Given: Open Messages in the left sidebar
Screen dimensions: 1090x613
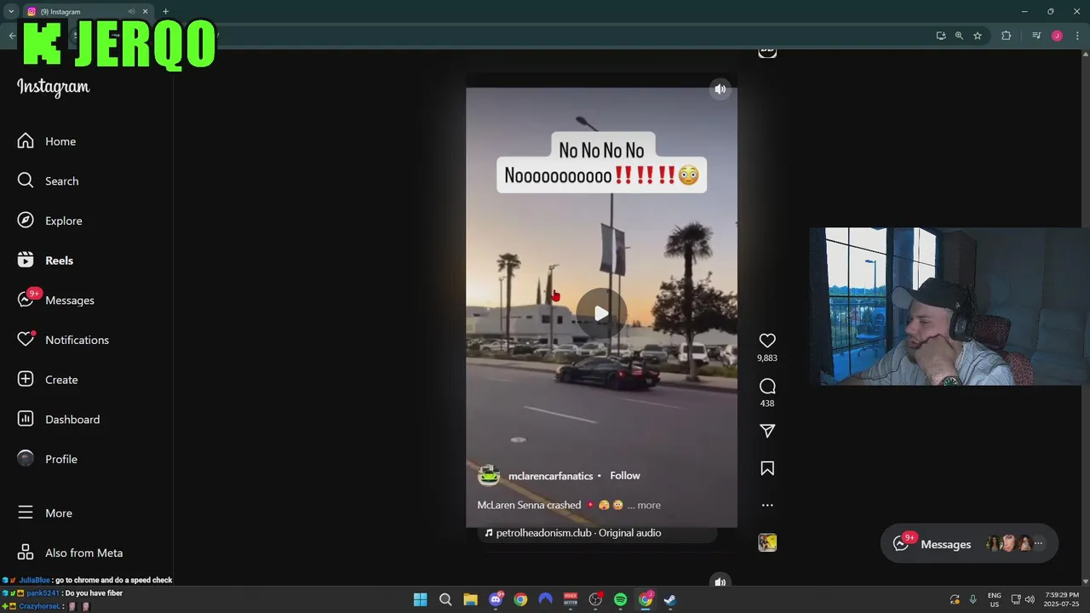Looking at the screenshot, I should coord(56,300).
